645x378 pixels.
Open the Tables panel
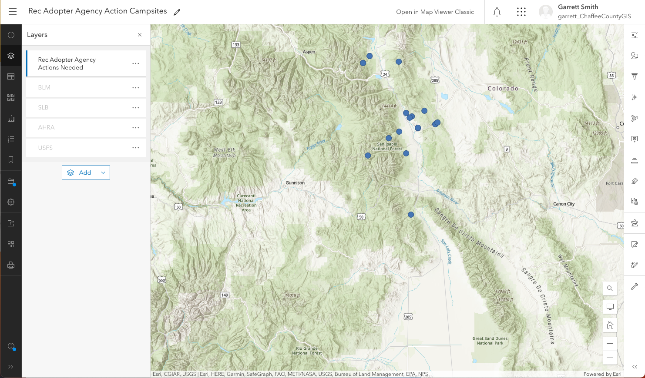coord(11,76)
